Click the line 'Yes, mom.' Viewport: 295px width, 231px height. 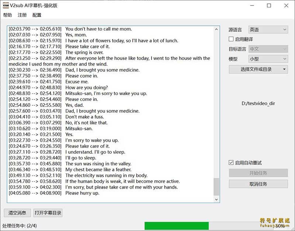click(76, 35)
